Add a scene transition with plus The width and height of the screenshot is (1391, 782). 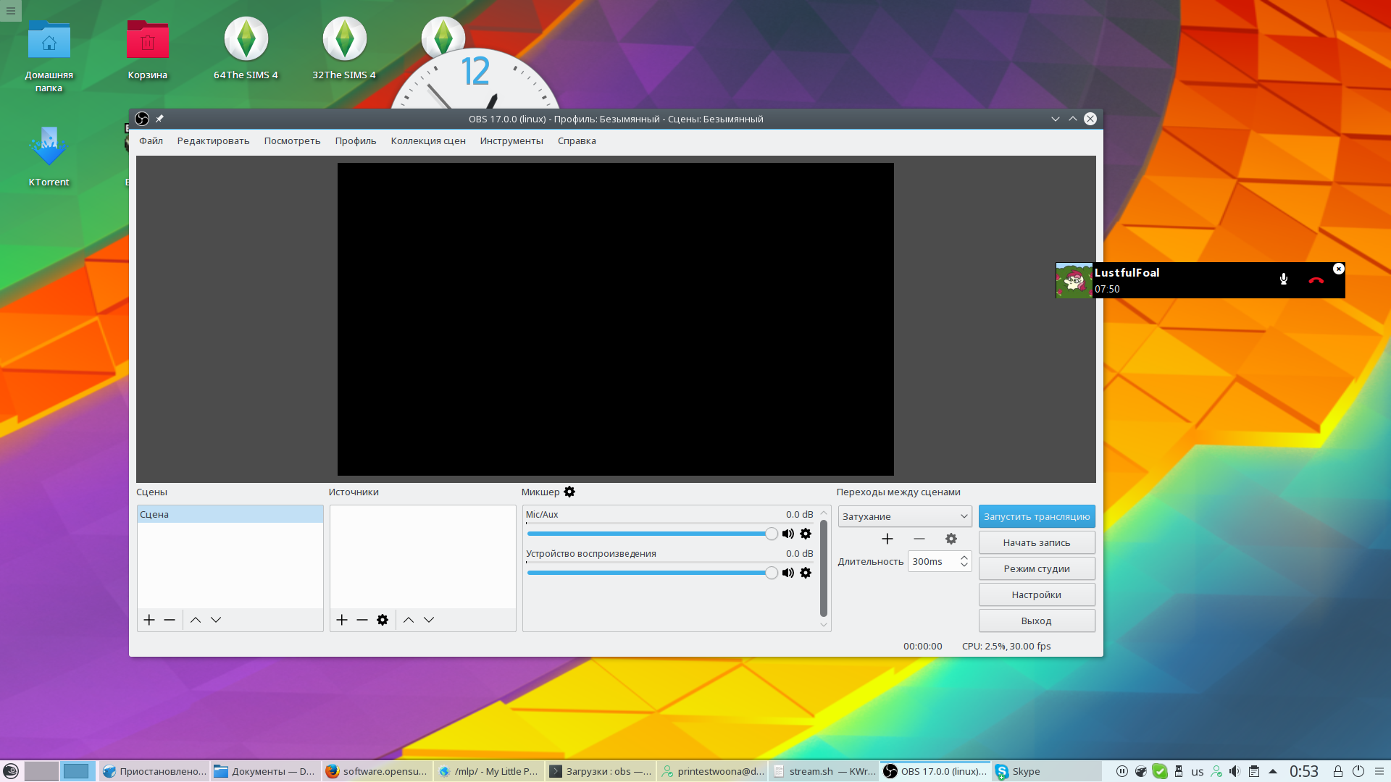coord(887,539)
